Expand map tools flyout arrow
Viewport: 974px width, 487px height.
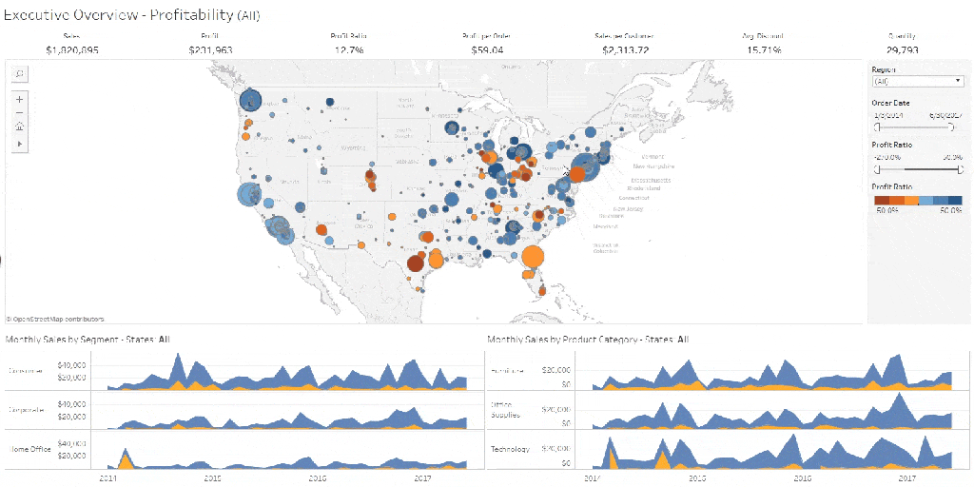pos(20,143)
